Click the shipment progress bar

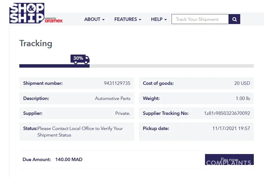136,66
